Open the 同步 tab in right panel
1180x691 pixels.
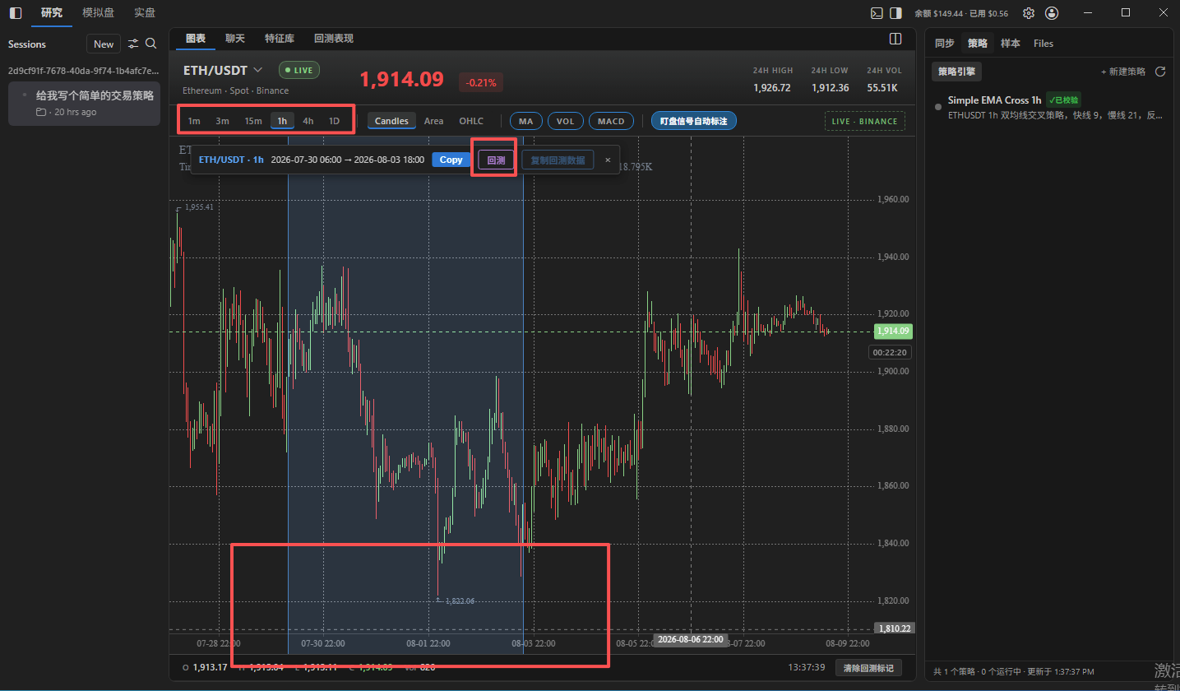(945, 44)
